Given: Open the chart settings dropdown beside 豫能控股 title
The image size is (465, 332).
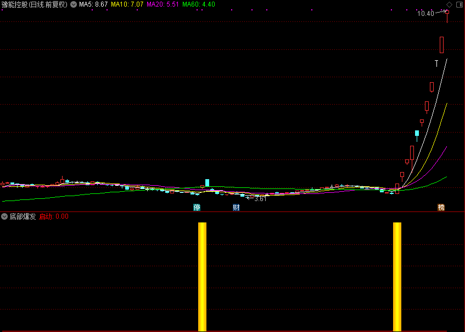Looking at the screenshot, I should (74, 4).
